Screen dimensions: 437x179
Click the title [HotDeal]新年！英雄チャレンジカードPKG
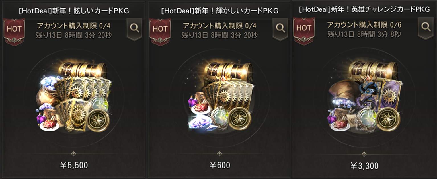[364, 9]
